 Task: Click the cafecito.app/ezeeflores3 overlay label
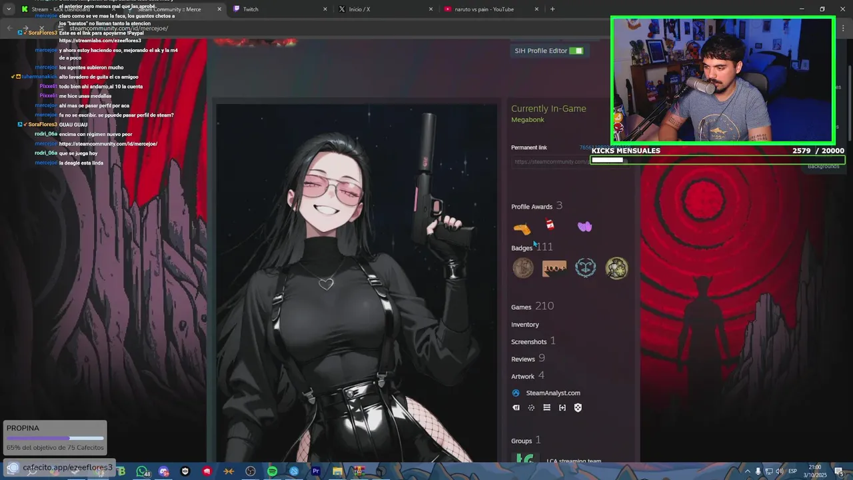coord(67,467)
